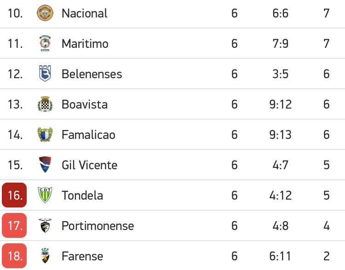Select the Gil Vicente team name
Image resolution: width=345 pixels, height=270 pixels.
coord(89,165)
